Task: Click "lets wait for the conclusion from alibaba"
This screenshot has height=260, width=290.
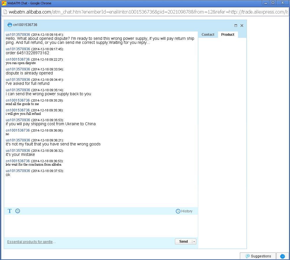Action: pyautogui.click(x=34, y=164)
